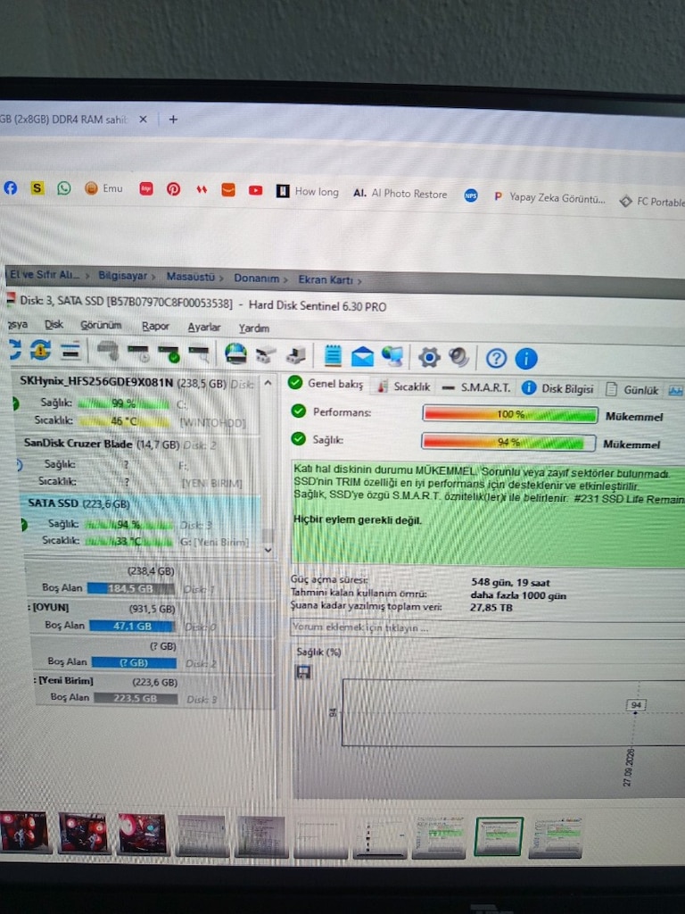Viewport: 685px width, 914px height.
Task: Open the yellow S bookmark icon
Action: (37, 187)
